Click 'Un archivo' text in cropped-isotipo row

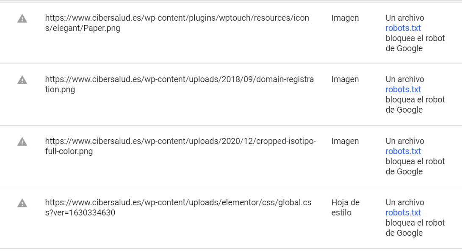(x=405, y=141)
